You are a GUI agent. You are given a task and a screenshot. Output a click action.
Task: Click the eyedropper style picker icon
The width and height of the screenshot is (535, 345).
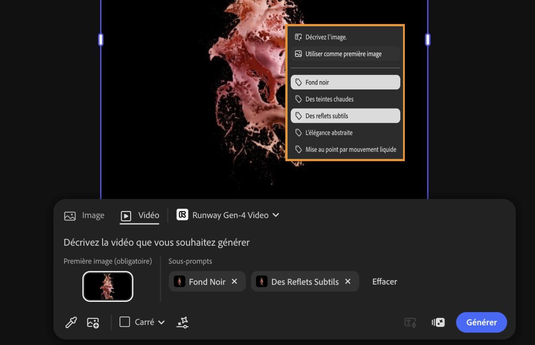pos(71,322)
